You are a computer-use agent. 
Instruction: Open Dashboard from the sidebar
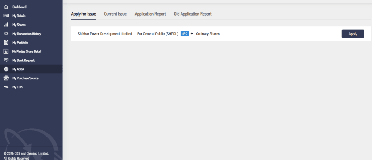pos(20,7)
